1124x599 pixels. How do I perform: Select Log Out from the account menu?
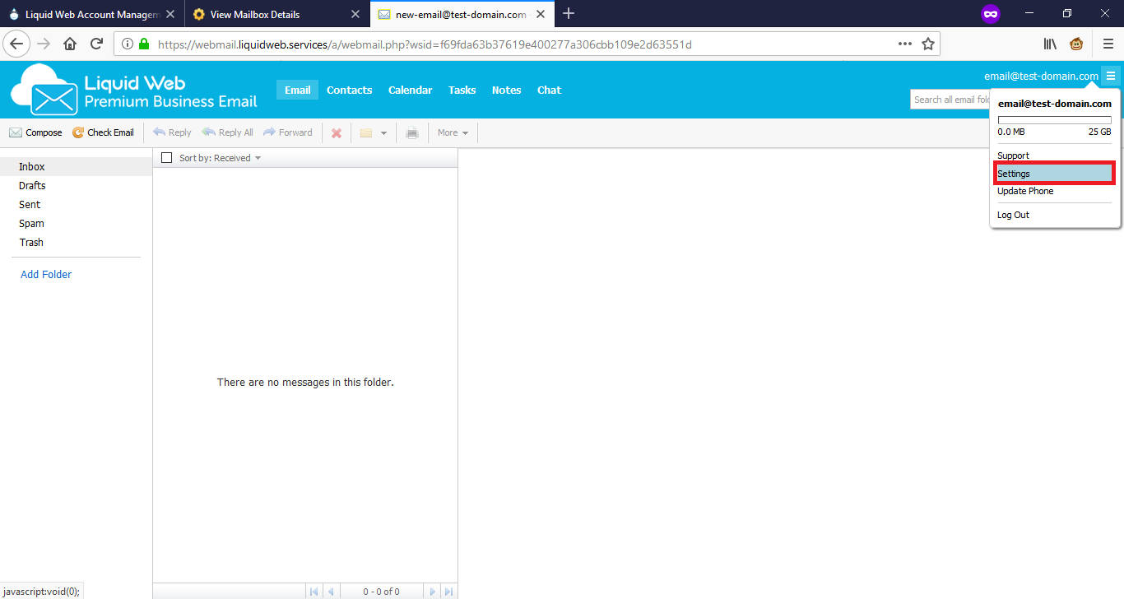pos(1013,215)
